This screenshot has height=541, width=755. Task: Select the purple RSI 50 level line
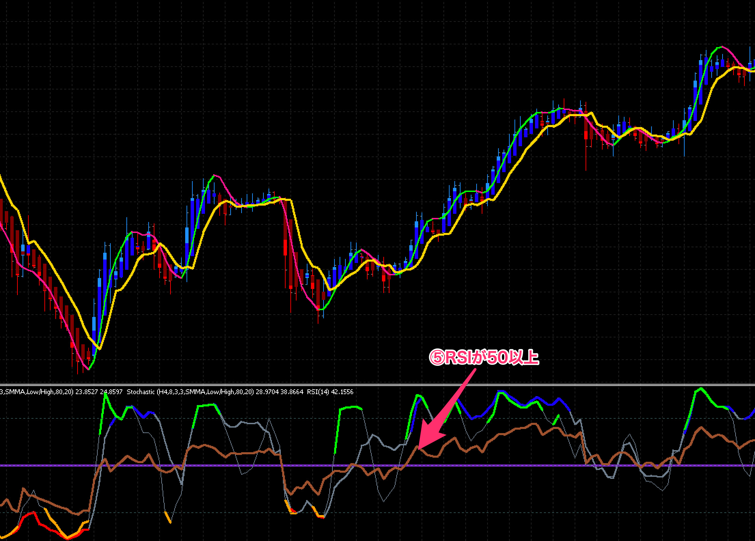click(x=377, y=466)
